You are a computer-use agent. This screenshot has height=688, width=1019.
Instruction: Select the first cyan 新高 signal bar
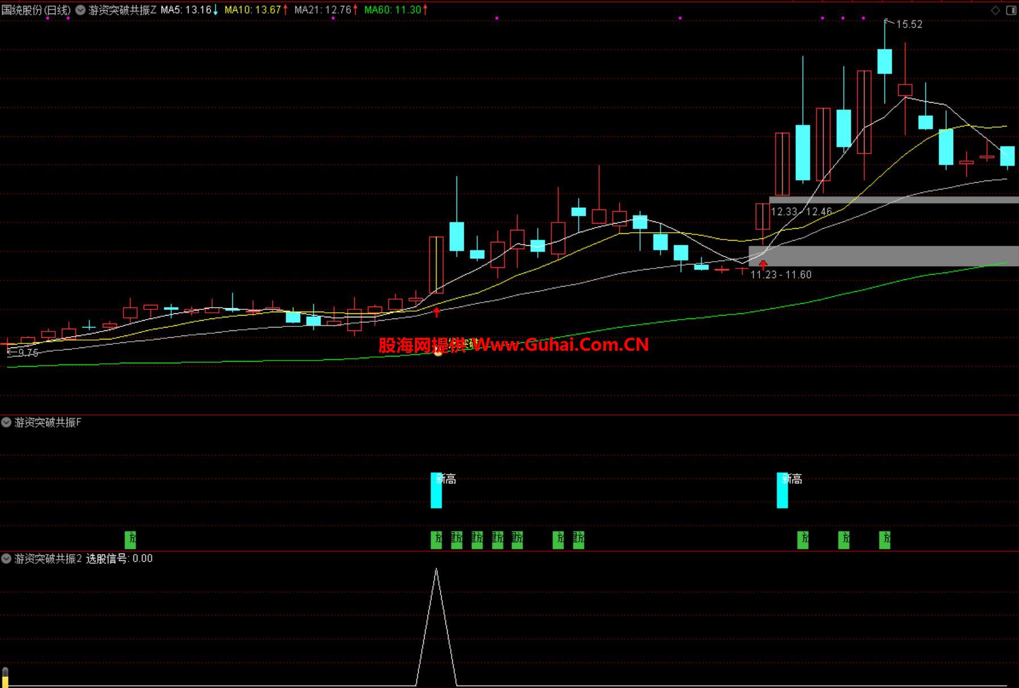click(x=436, y=490)
